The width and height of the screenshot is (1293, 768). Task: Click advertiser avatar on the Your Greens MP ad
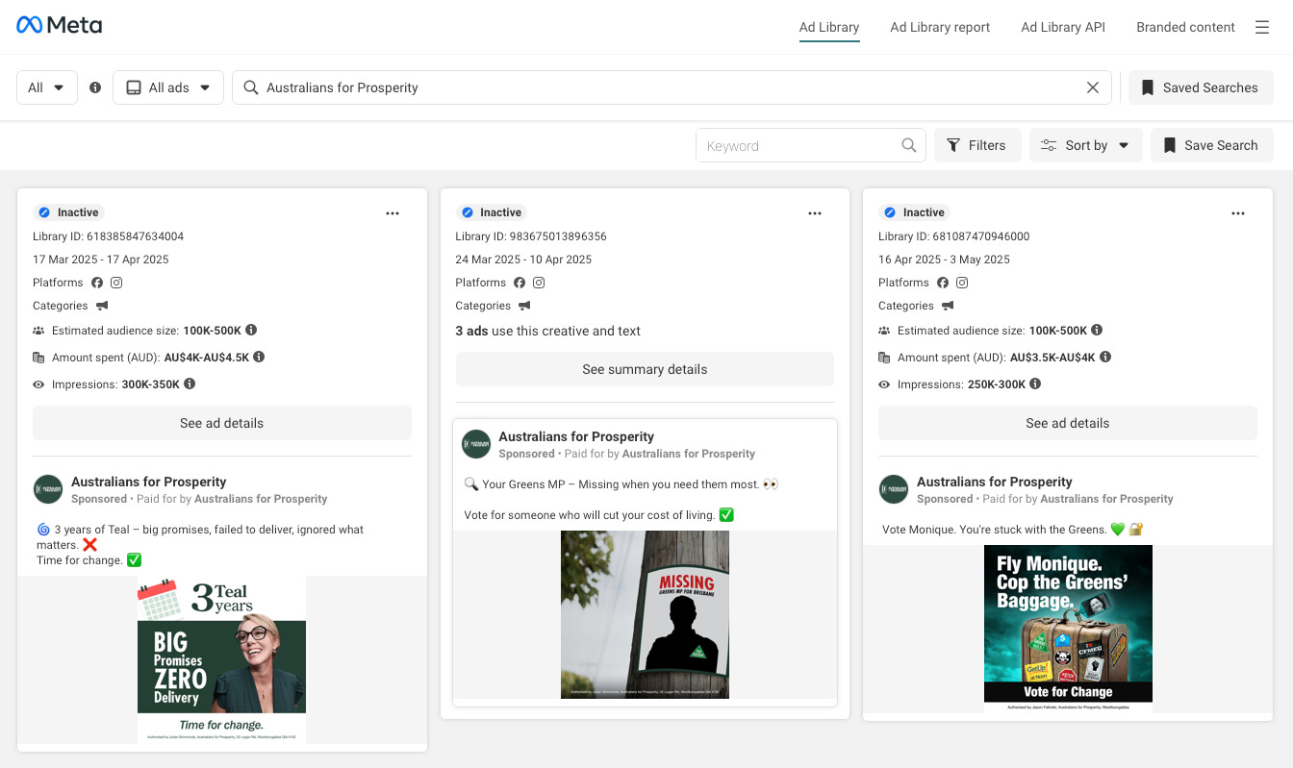coord(476,444)
